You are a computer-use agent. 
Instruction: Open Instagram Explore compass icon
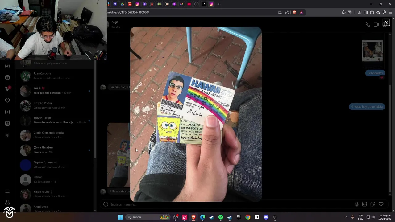click(x=7, y=66)
